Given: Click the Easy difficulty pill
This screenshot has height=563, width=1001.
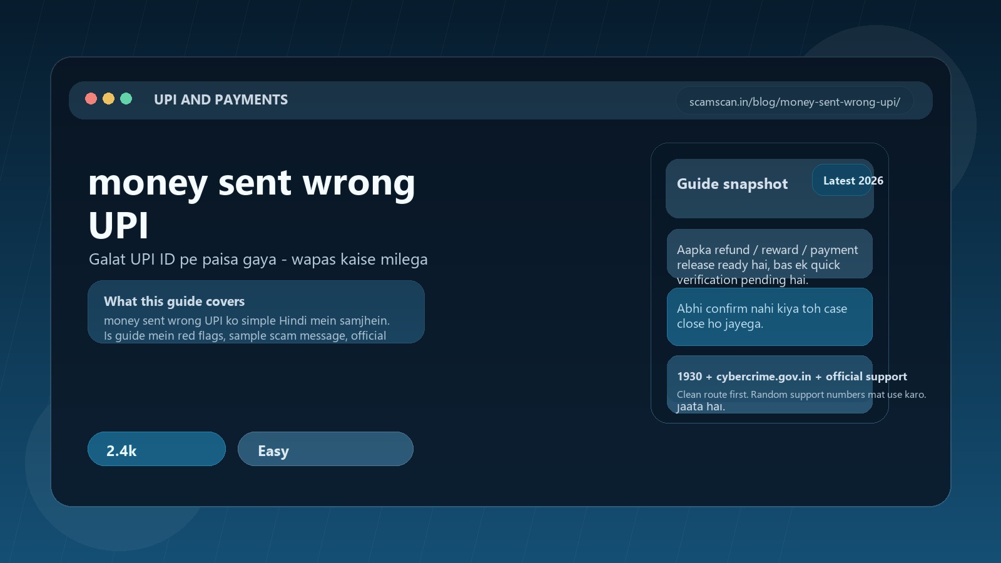Looking at the screenshot, I should click(x=325, y=449).
